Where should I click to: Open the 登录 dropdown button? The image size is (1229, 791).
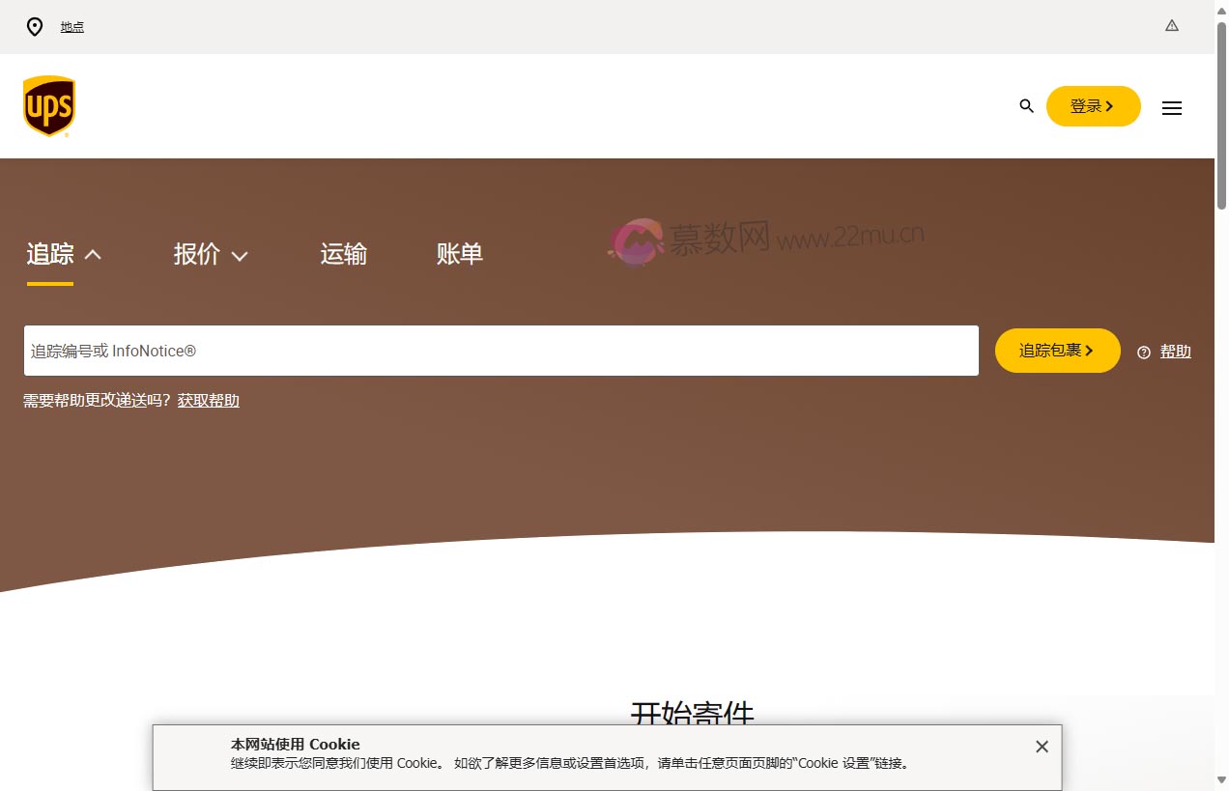click(x=1093, y=106)
